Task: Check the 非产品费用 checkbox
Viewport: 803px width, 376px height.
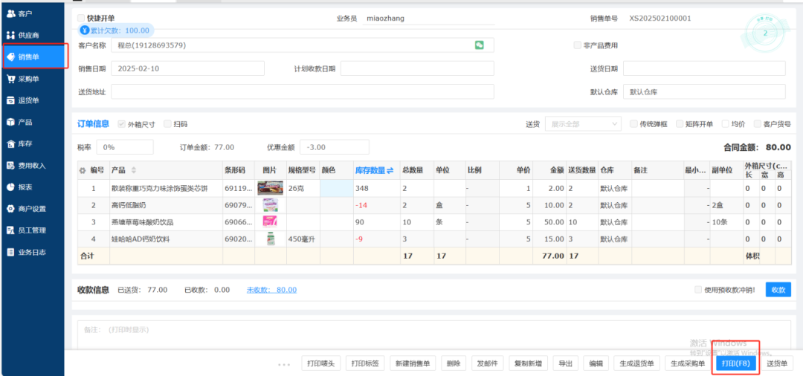Action: (x=577, y=45)
